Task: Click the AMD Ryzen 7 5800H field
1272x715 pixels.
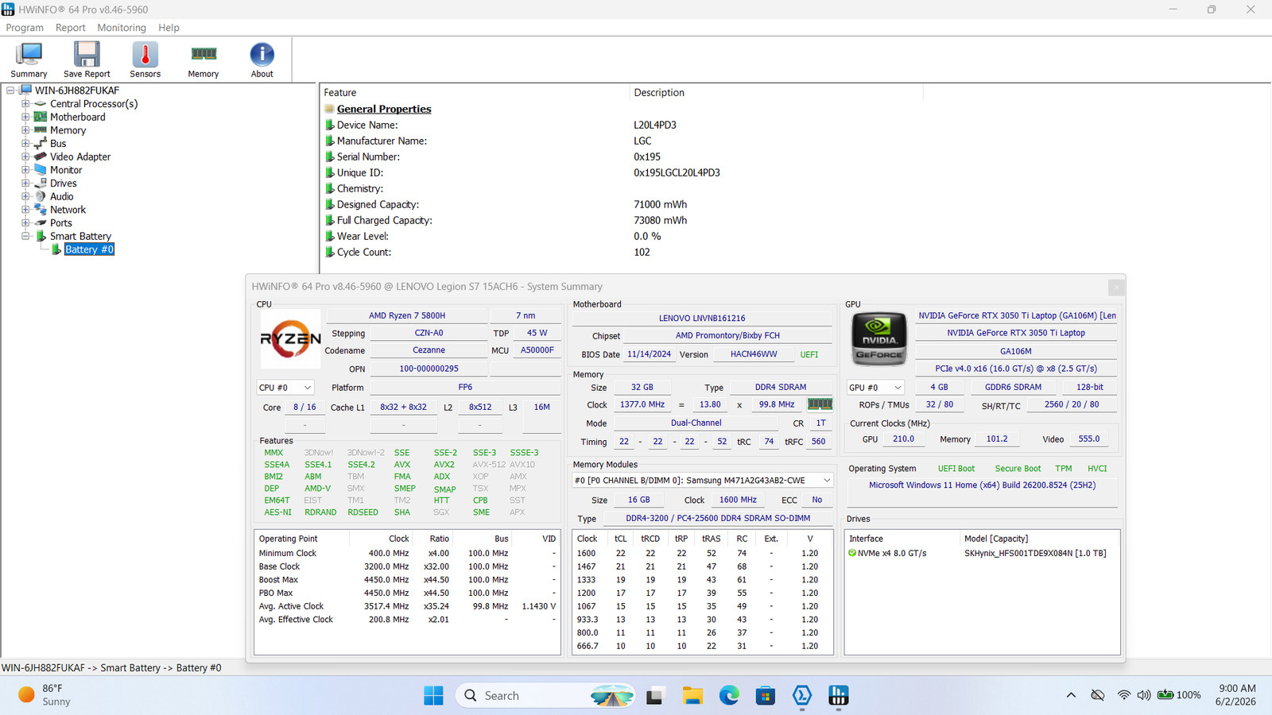Action: (407, 315)
